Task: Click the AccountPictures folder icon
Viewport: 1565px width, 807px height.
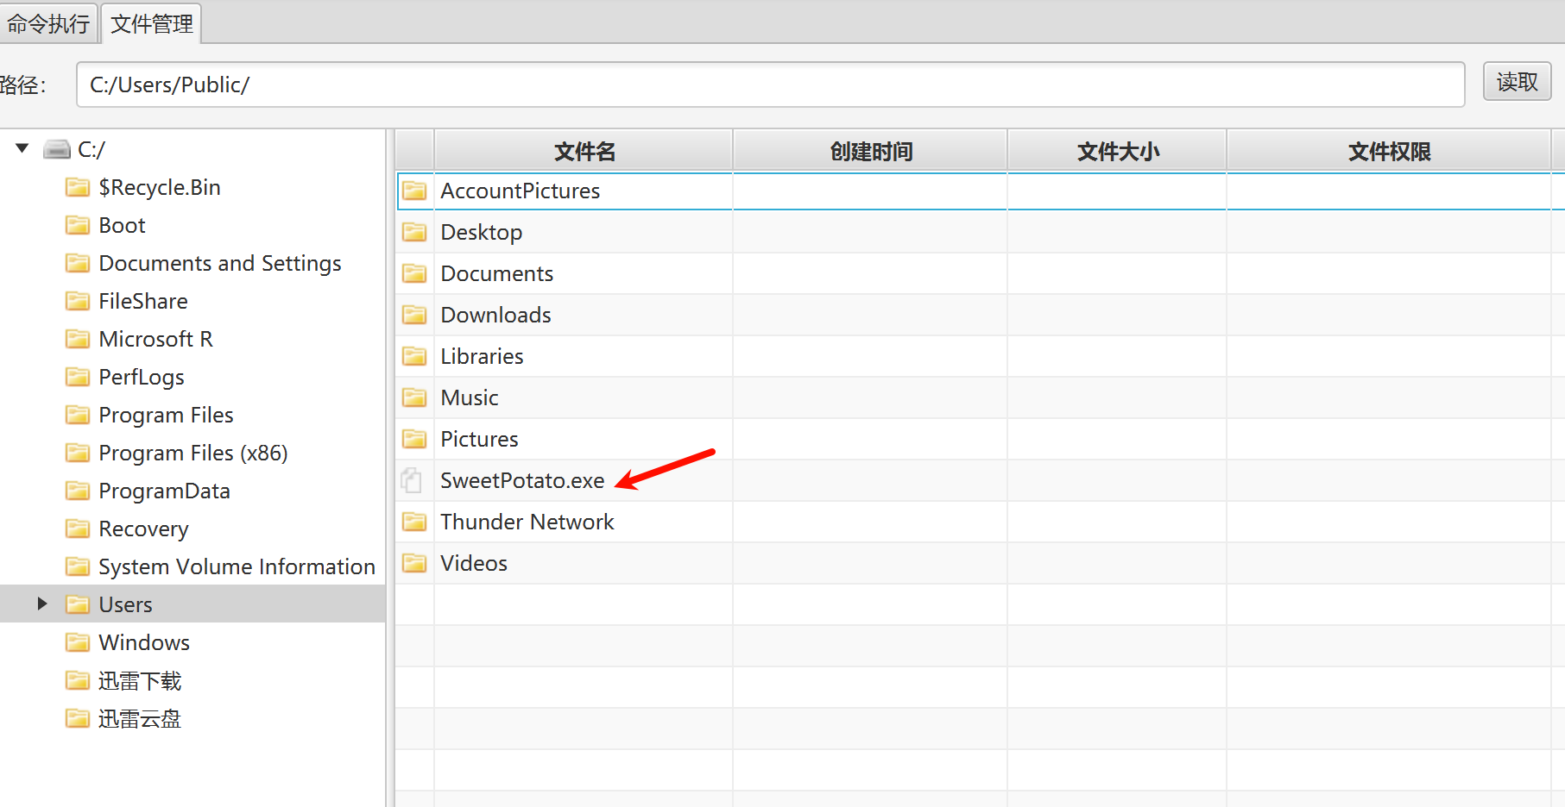Action: coord(414,191)
